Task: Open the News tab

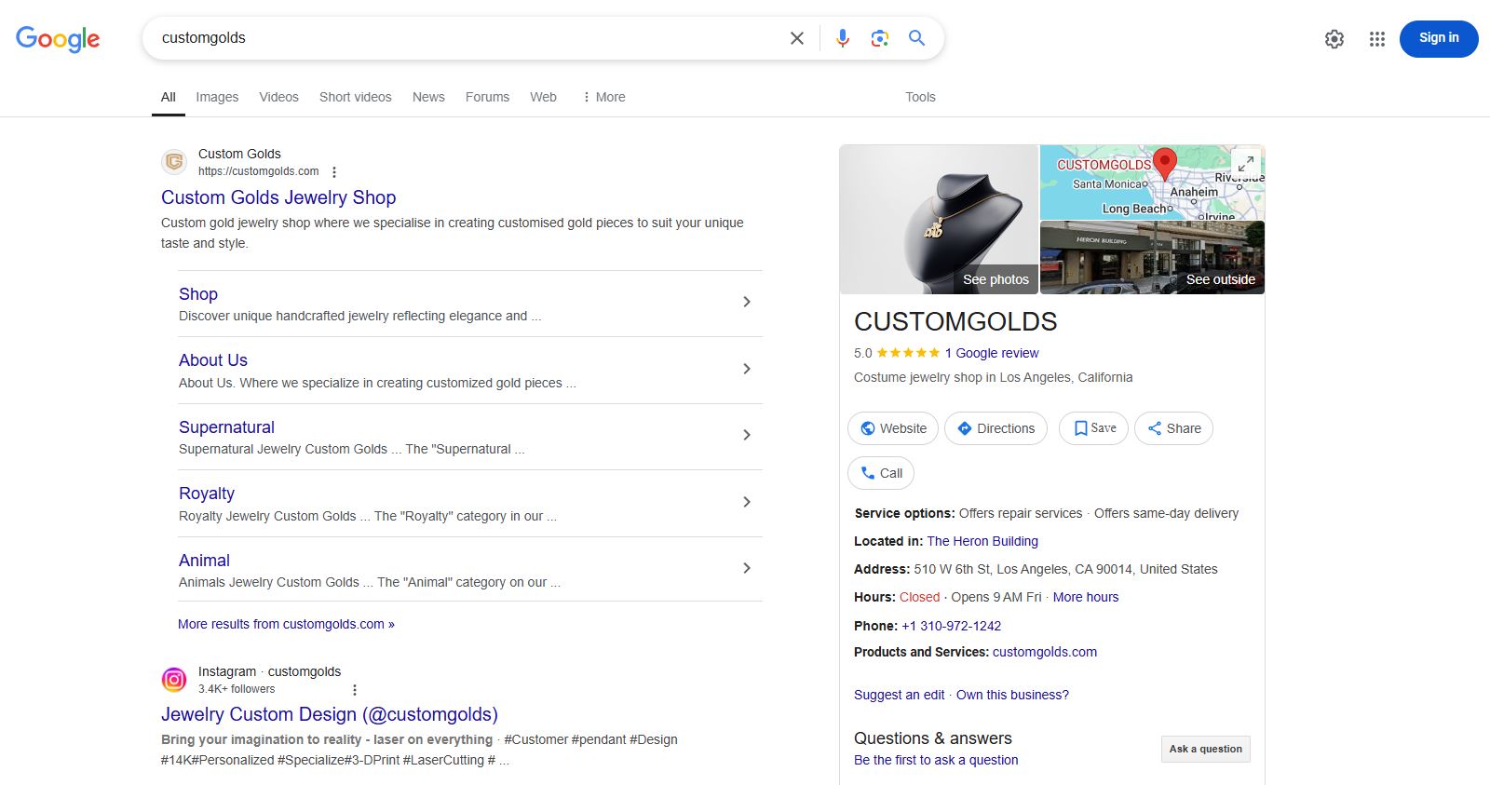Action: coord(428,97)
